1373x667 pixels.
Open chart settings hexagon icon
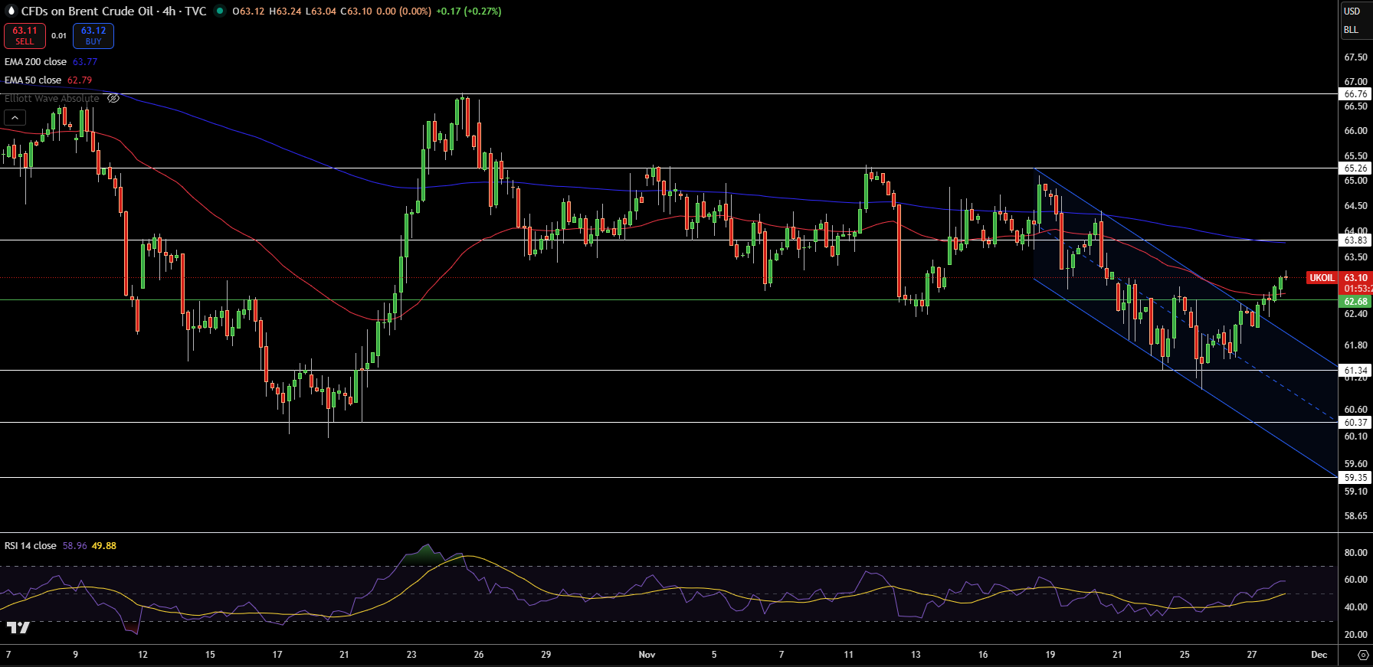tap(1363, 655)
